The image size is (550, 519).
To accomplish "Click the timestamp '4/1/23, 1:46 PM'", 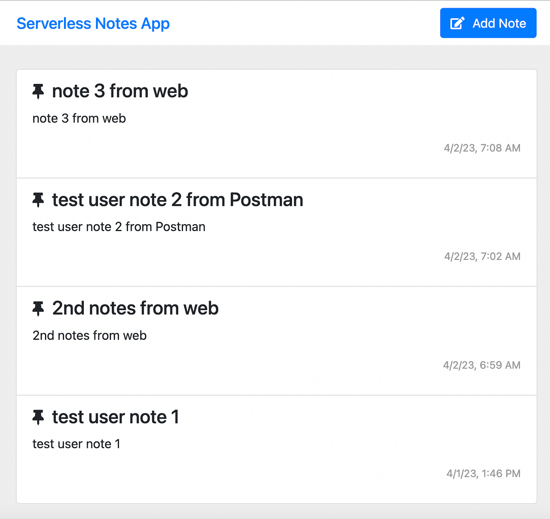I will (x=483, y=473).
